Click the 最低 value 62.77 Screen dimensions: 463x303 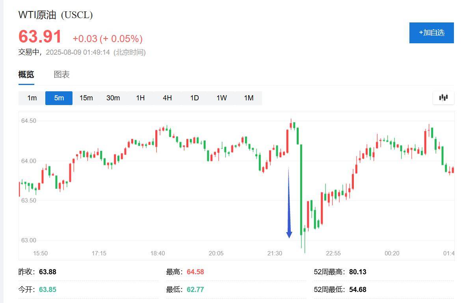pyautogui.click(x=195, y=290)
